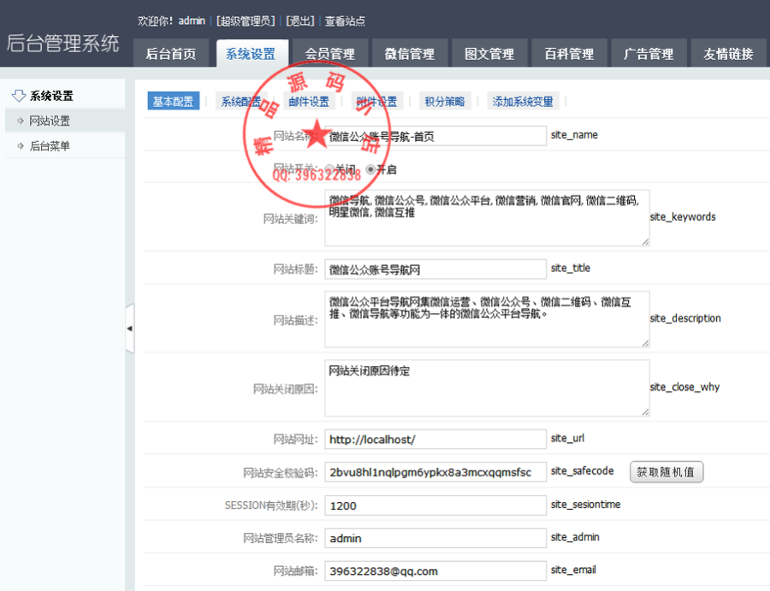Click inside the site_keywords textarea
This screenshot has width=770, height=591.
coord(487,218)
